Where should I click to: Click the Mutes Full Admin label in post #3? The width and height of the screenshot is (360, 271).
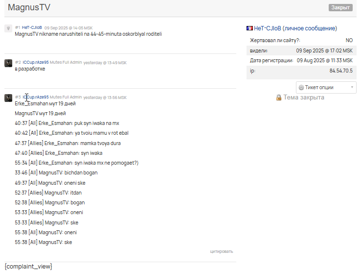[x=66, y=97]
